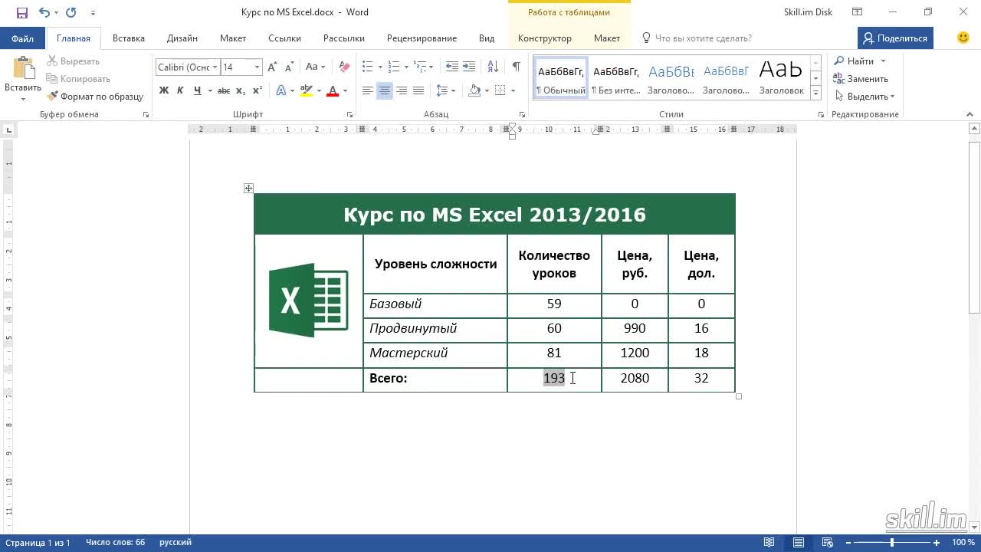Viewport: 981px width, 552px height.
Task: Apply red font color
Action: pos(333,90)
